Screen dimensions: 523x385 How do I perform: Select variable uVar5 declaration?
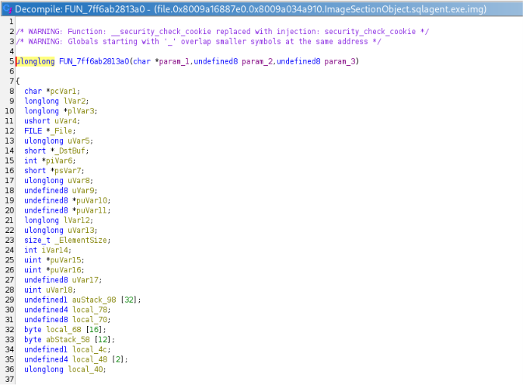78,140
